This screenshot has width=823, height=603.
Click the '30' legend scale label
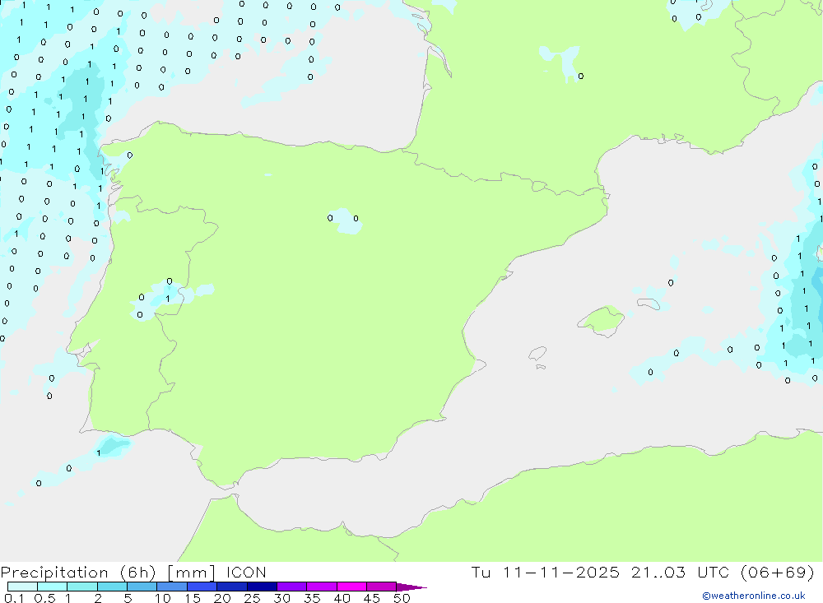[282, 598]
